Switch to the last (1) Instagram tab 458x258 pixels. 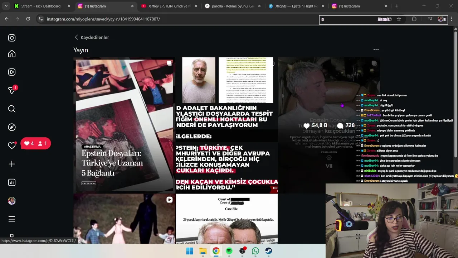tap(359, 6)
